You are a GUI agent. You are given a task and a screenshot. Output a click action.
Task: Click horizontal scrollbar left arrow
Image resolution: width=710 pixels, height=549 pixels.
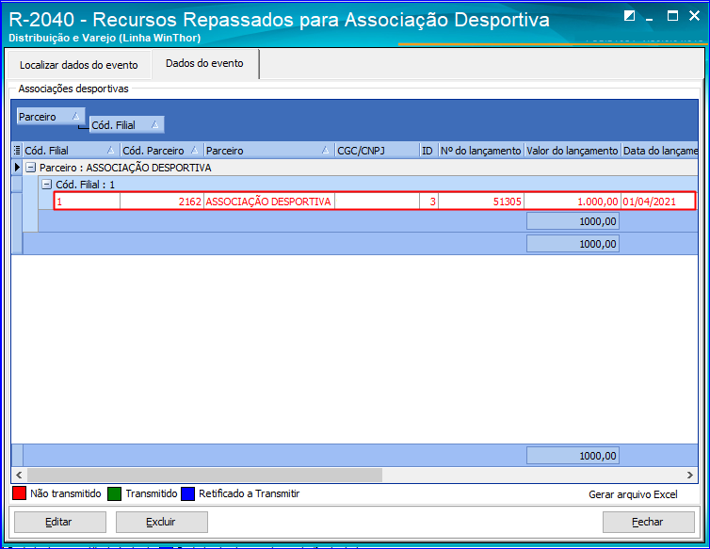[19, 475]
